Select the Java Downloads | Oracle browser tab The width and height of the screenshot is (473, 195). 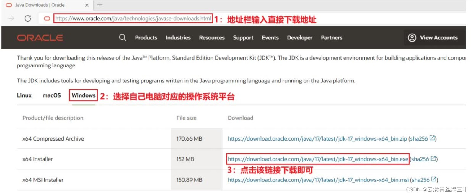click(47, 5)
